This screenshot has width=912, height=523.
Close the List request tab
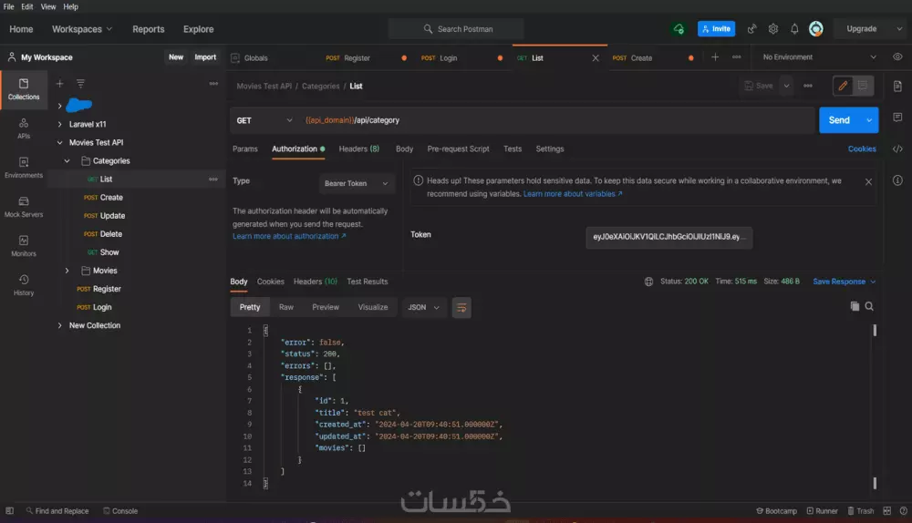coord(595,57)
